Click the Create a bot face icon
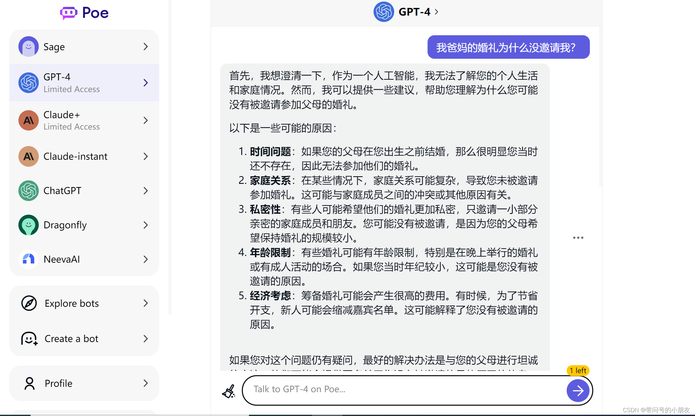 [x=29, y=339]
